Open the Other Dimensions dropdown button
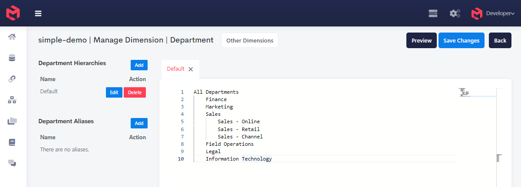The image size is (521, 187). (x=250, y=40)
